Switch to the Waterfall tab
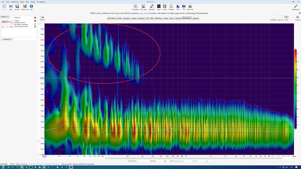The width and height of the screenshot is (301, 169). (x=178, y=18)
